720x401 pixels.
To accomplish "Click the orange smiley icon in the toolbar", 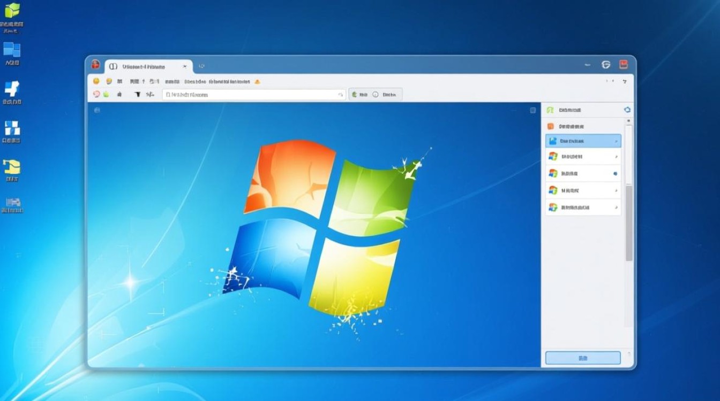I will click(96, 82).
